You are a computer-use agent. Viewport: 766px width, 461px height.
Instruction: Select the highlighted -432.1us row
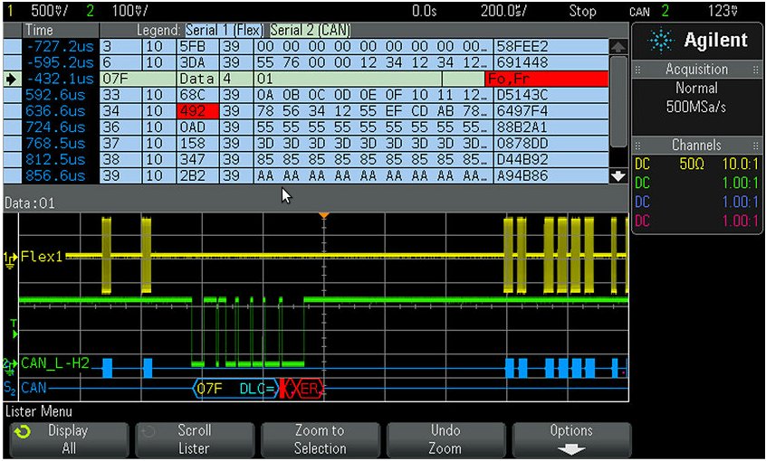coord(306,79)
